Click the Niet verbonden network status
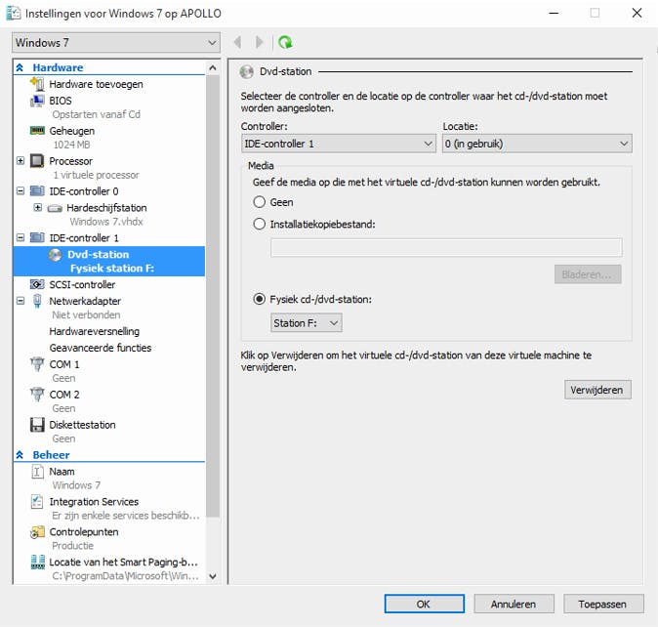The height and width of the screenshot is (627, 658). point(86,314)
